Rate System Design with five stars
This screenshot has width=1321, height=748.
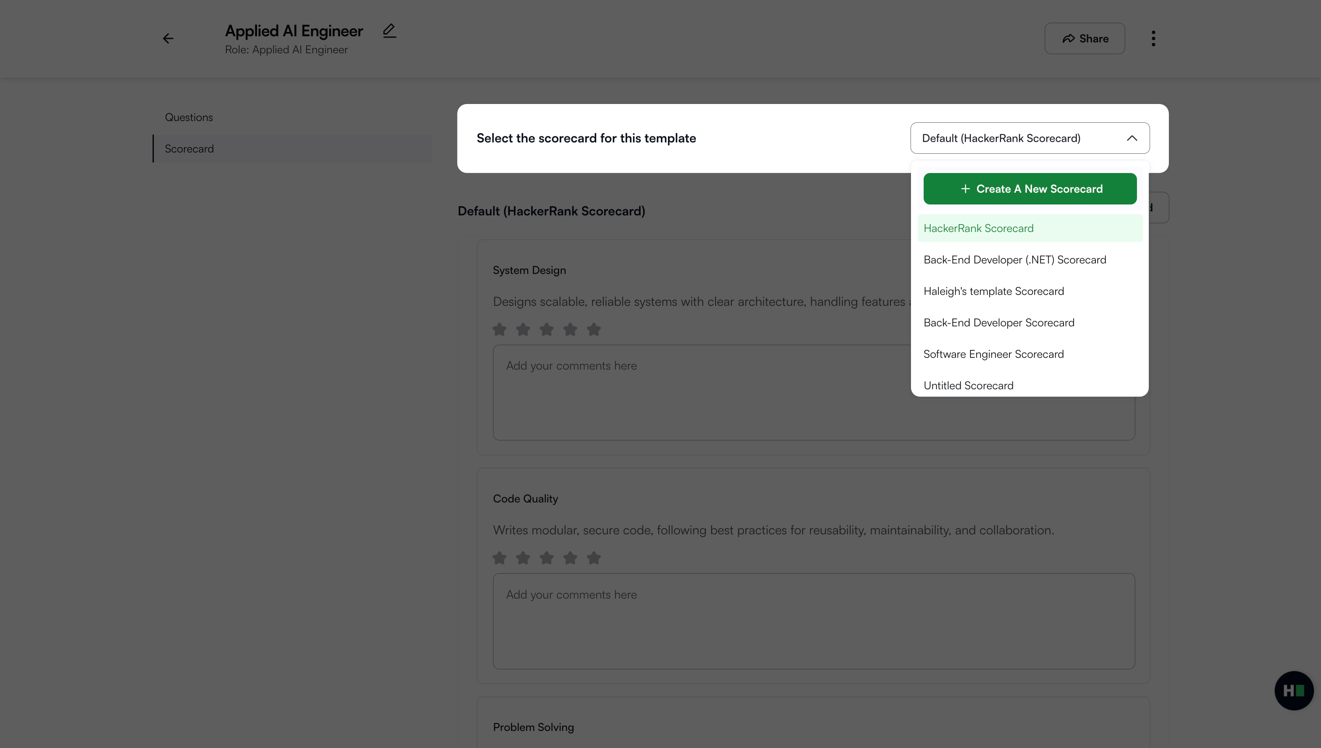pos(594,329)
